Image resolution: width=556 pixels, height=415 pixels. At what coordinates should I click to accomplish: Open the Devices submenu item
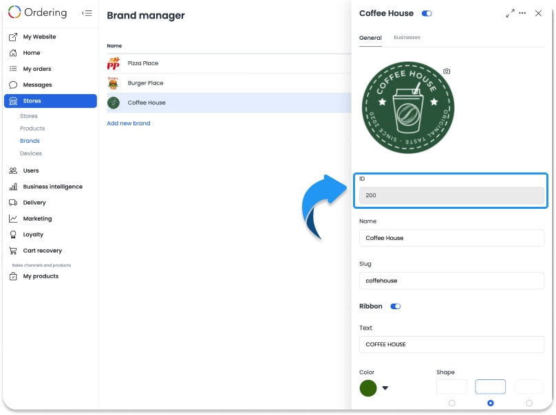(x=31, y=153)
